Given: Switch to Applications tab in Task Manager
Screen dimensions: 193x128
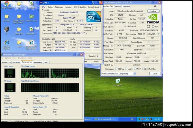Looking at the screenshot, I should pos(6,62).
